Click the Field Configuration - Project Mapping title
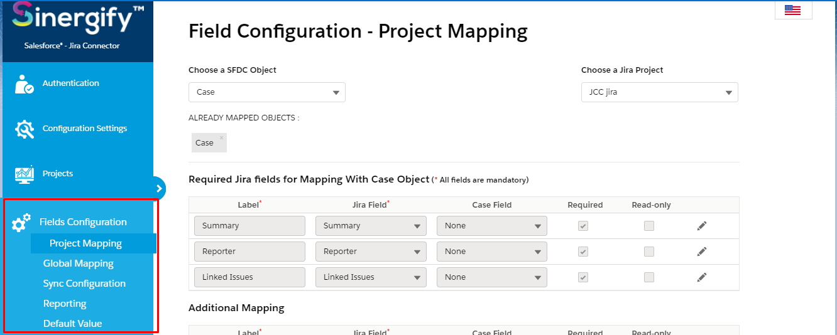Viewport: 837px width, 335px height. click(358, 31)
